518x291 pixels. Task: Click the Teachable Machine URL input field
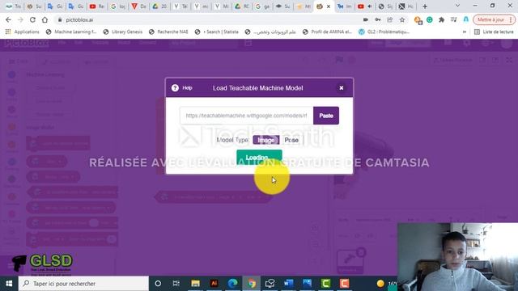point(246,116)
